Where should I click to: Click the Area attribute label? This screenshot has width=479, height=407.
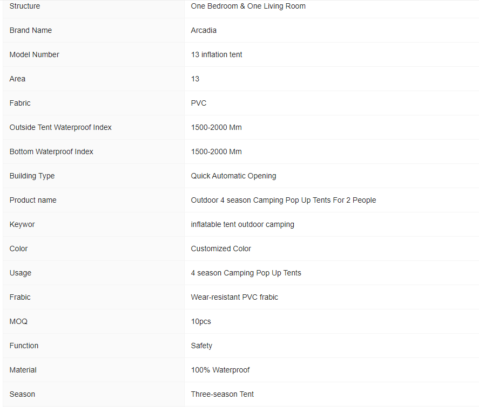pyautogui.click(x=17, y=79)
